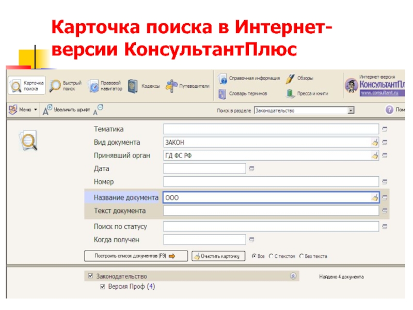Clear Принявший орган with broom icon
The image size is (413, 310).
375,156
